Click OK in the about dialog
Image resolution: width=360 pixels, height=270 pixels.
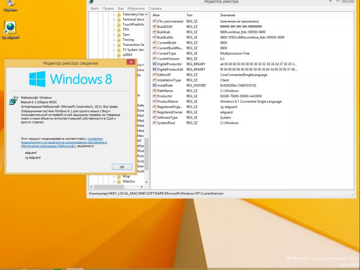pyautogui.click(x=122, y=167)
